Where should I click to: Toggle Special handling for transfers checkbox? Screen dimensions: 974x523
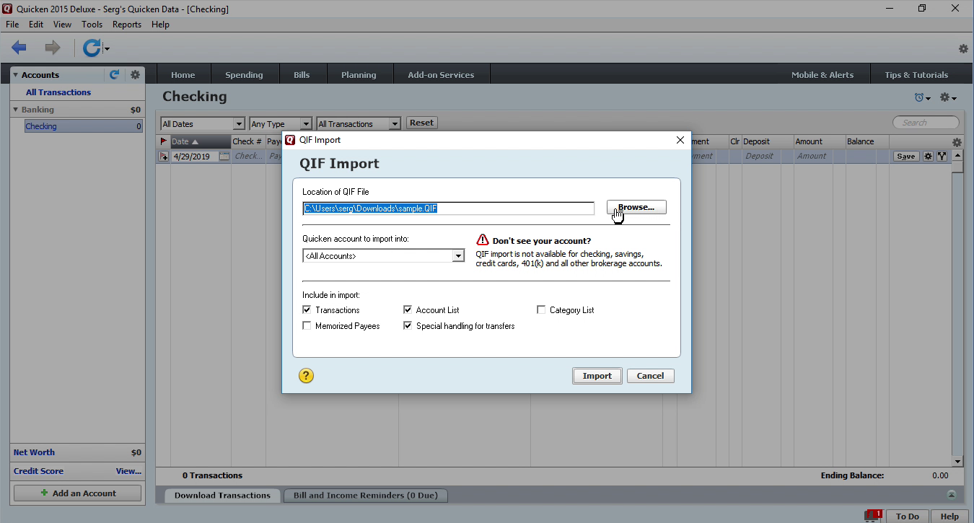pos(408,325)
